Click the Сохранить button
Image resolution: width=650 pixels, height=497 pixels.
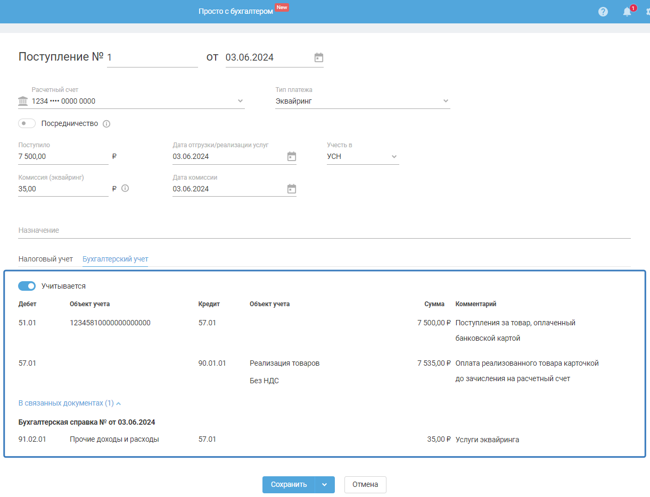pyautogui.click(x=289, y=485)
